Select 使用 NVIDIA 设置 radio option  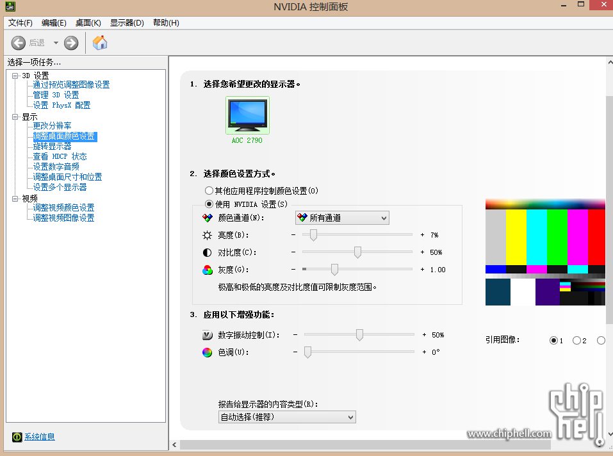click(209, 204)
